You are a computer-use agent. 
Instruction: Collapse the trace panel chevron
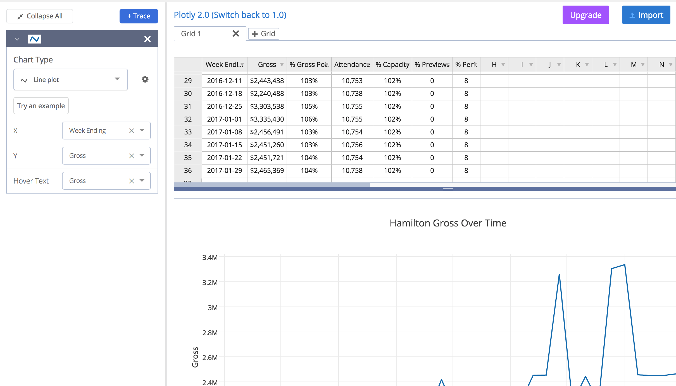(x=17, y=39)
